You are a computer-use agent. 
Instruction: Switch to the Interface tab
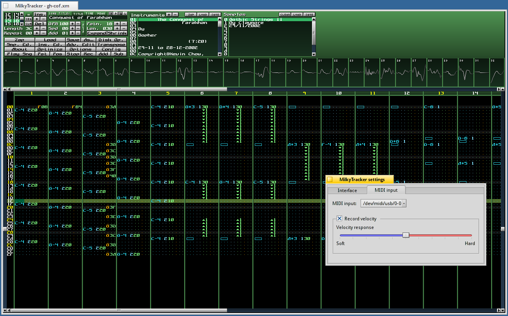[x=347, y=191]
